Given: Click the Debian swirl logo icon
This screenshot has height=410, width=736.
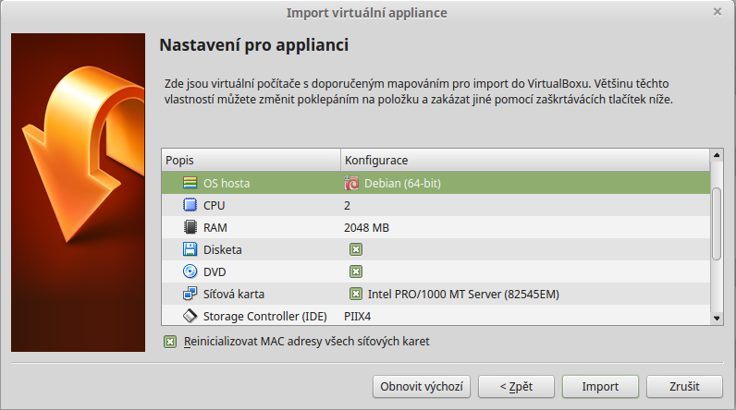Looking at the screenshot, I should [x=351, y=183].
